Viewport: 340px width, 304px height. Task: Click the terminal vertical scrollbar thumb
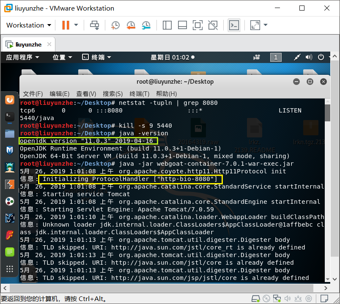pos(328,113)
